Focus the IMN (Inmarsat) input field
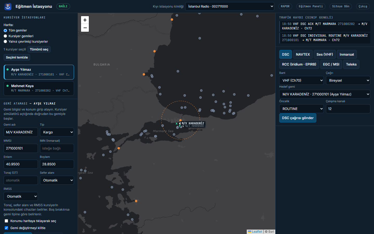 (x=57, y=148)
